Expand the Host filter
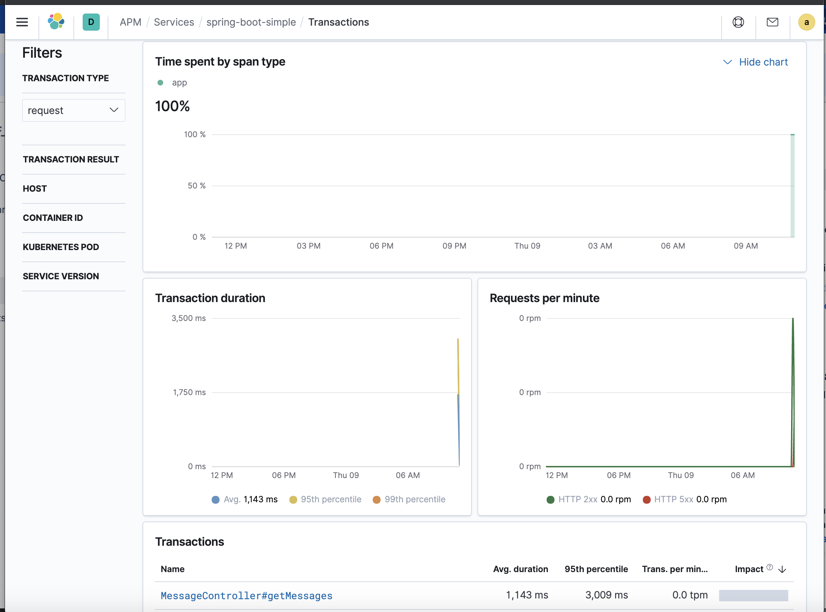The width and height of the screenshot is (826, 612). pos(35,188)
